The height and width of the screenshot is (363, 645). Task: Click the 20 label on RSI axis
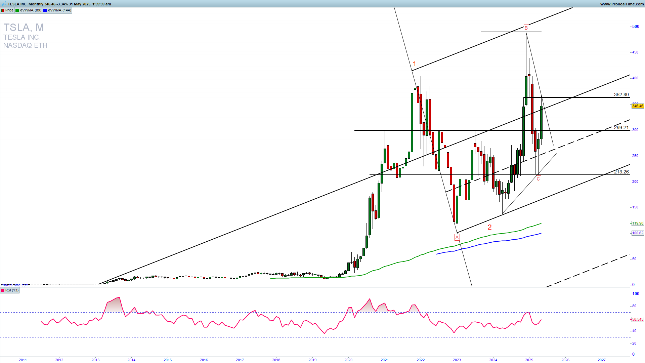point(634,344)
